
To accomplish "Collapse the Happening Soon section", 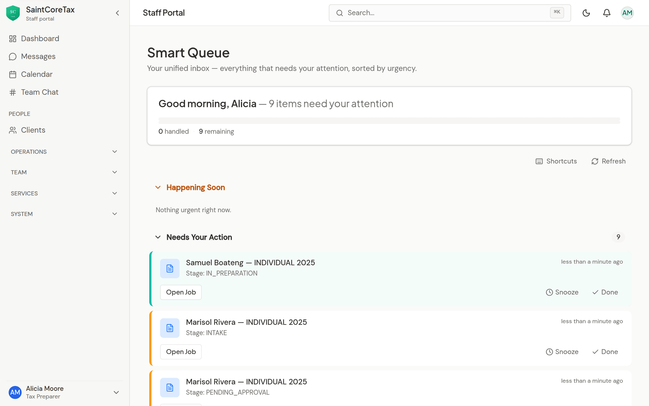I will [158, 187].
